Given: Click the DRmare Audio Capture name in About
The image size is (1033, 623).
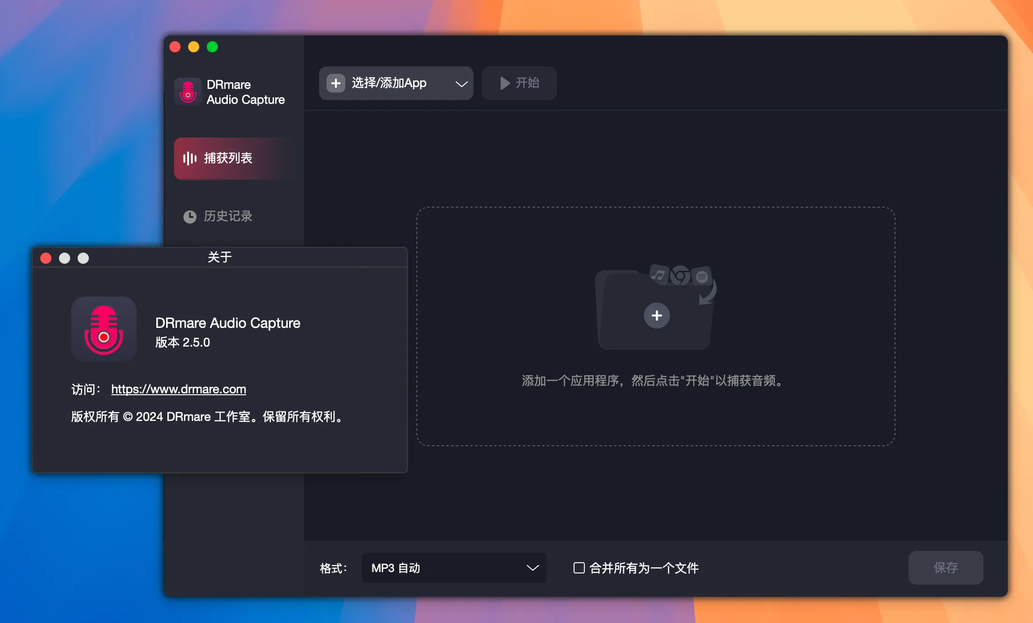Looking at the screenshot, I should [x=228, y=323].
